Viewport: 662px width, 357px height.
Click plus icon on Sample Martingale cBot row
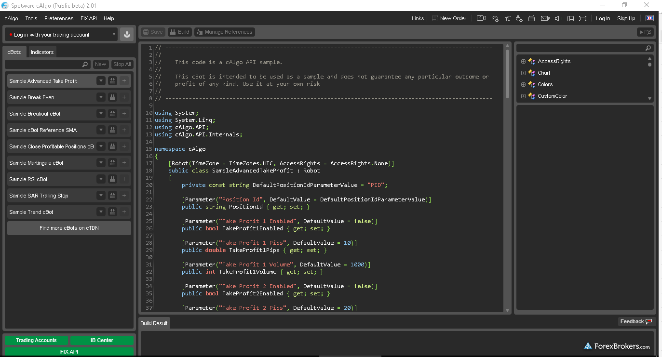pyautogui.click(x=124, y=163)
